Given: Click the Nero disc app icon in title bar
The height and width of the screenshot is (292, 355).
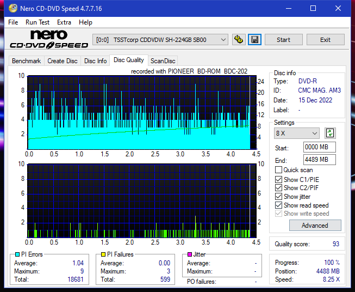Looking at the screenshot, I should tap(13, 8).
